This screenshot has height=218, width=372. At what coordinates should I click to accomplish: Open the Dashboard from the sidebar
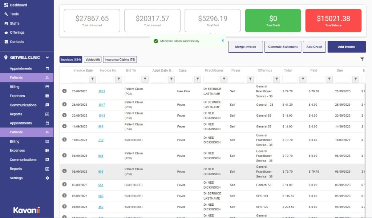click(18, 5)
